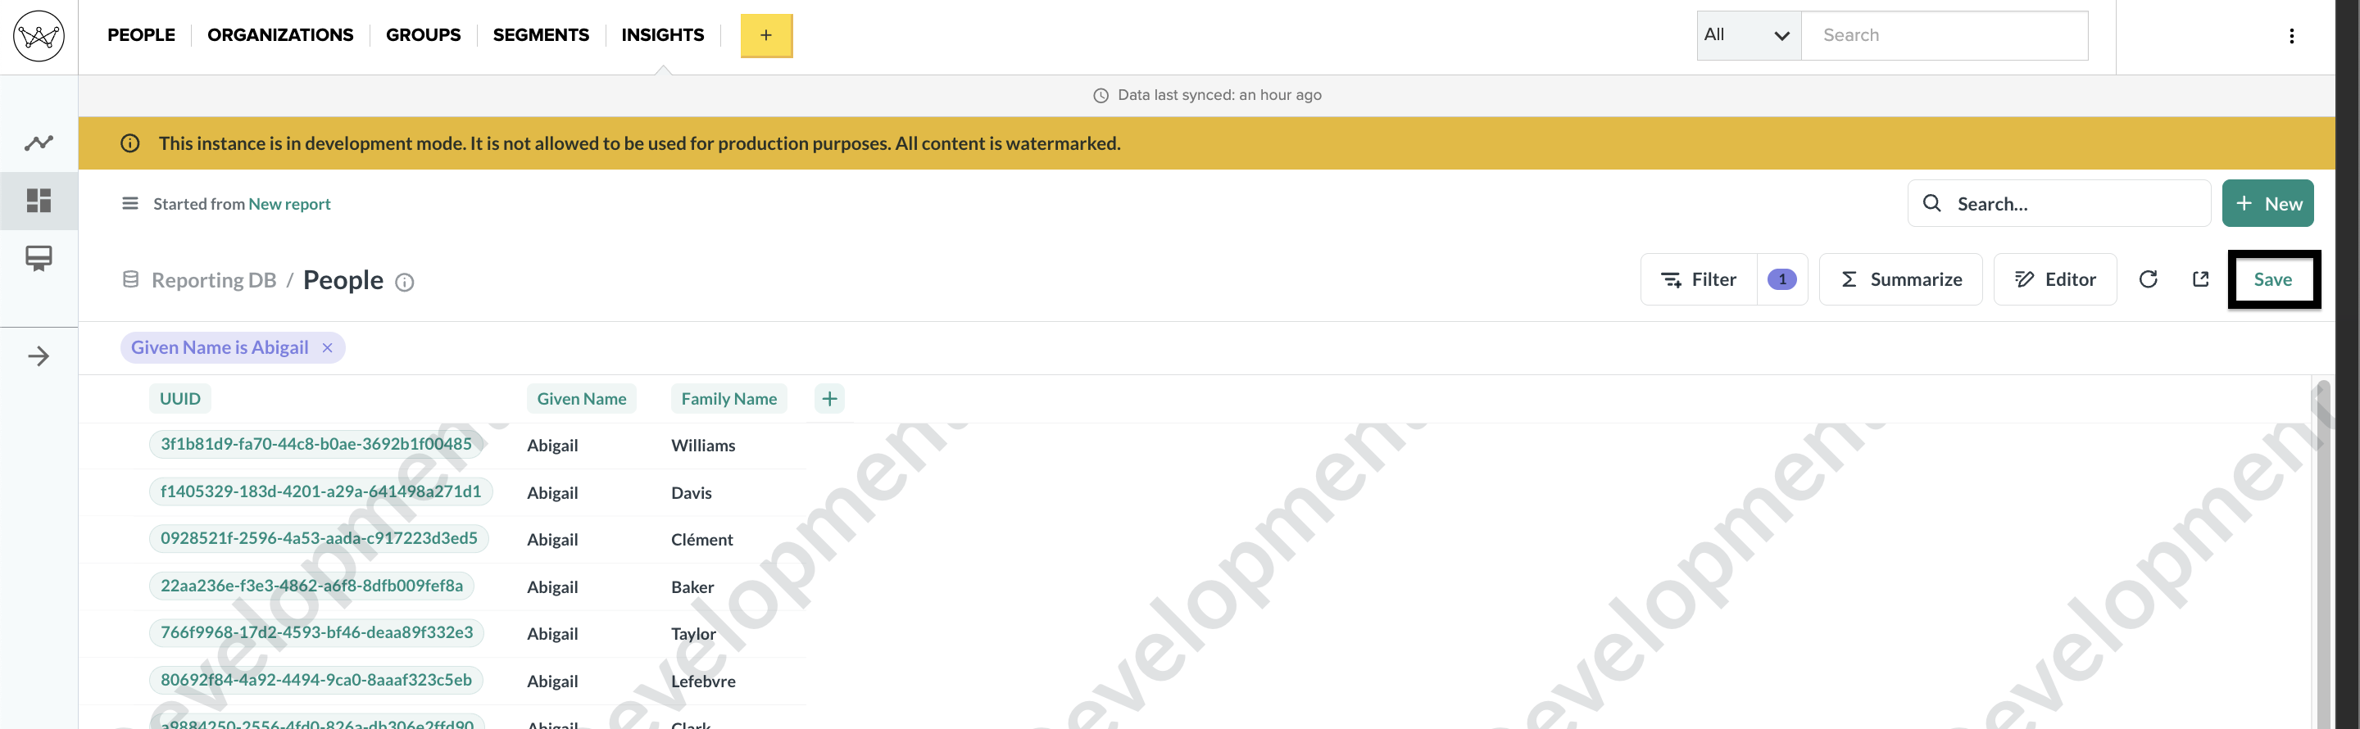Click the clock icon beside Data last synced

click(x=1101, y=95)
